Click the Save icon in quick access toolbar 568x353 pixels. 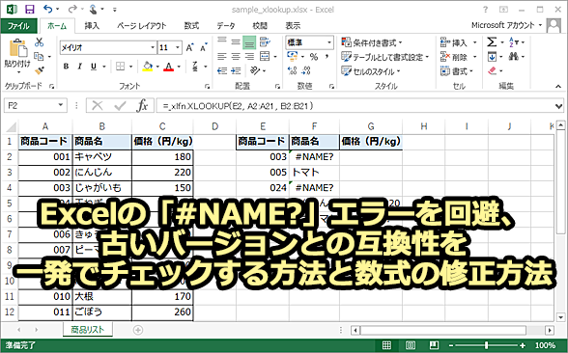point(29,9)
